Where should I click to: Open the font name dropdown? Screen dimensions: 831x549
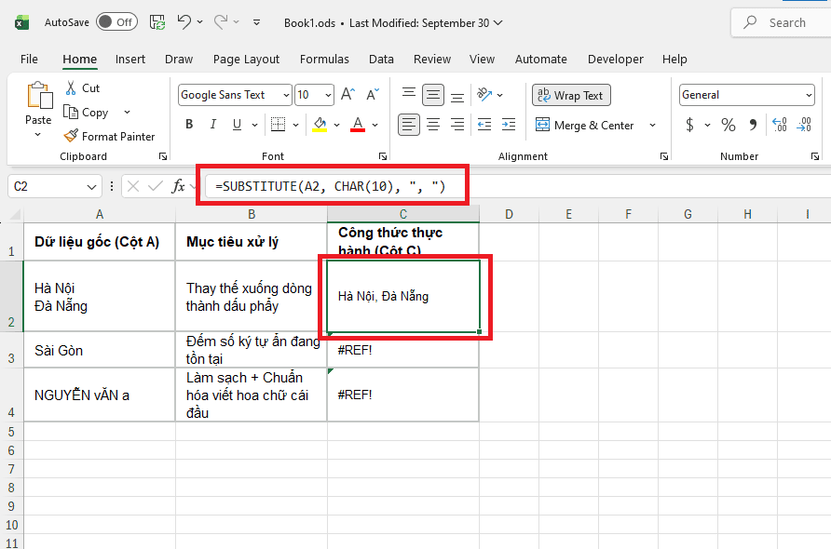pos(286,95)
